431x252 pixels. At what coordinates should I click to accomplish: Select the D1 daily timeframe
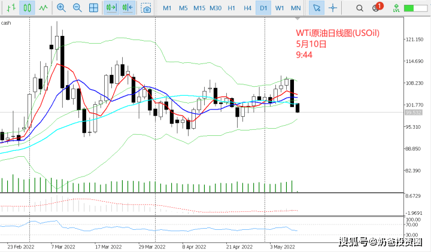point(263,8)
